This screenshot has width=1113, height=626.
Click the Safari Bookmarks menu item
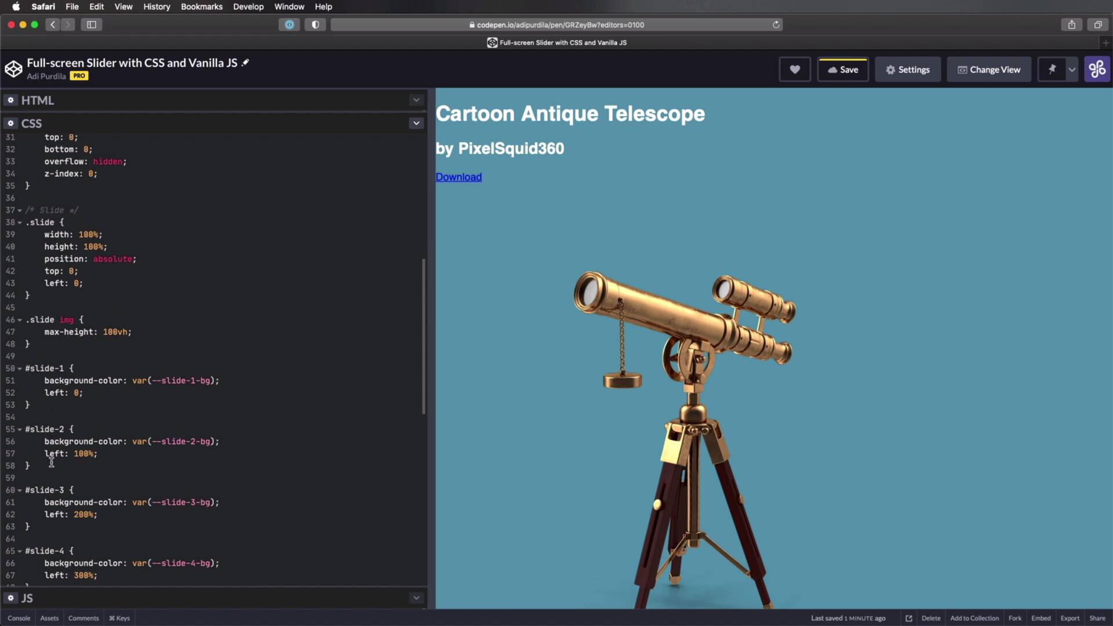[x=202, y=6]
